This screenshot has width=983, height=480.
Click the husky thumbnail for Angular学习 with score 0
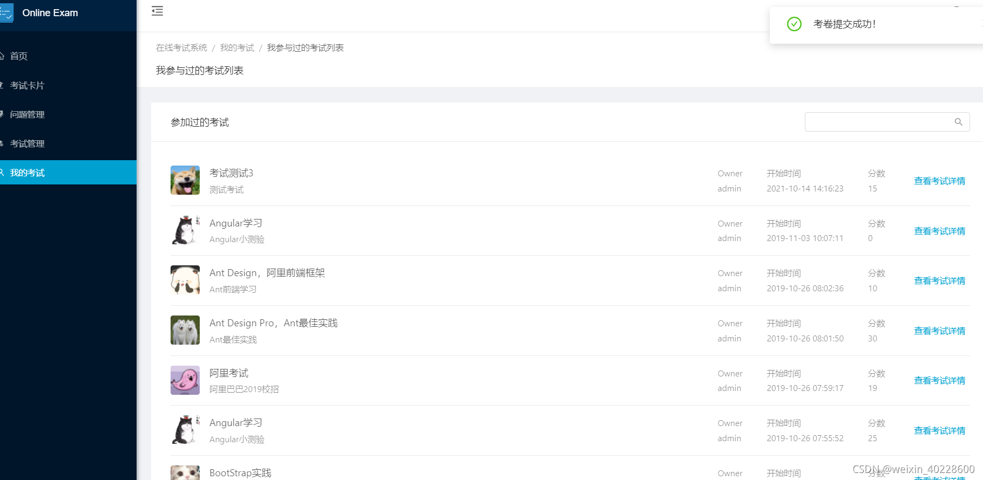[x=185, y=230]
